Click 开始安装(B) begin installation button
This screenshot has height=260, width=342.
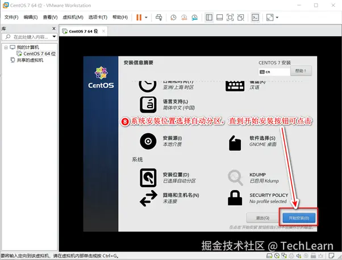coord(299,218)
